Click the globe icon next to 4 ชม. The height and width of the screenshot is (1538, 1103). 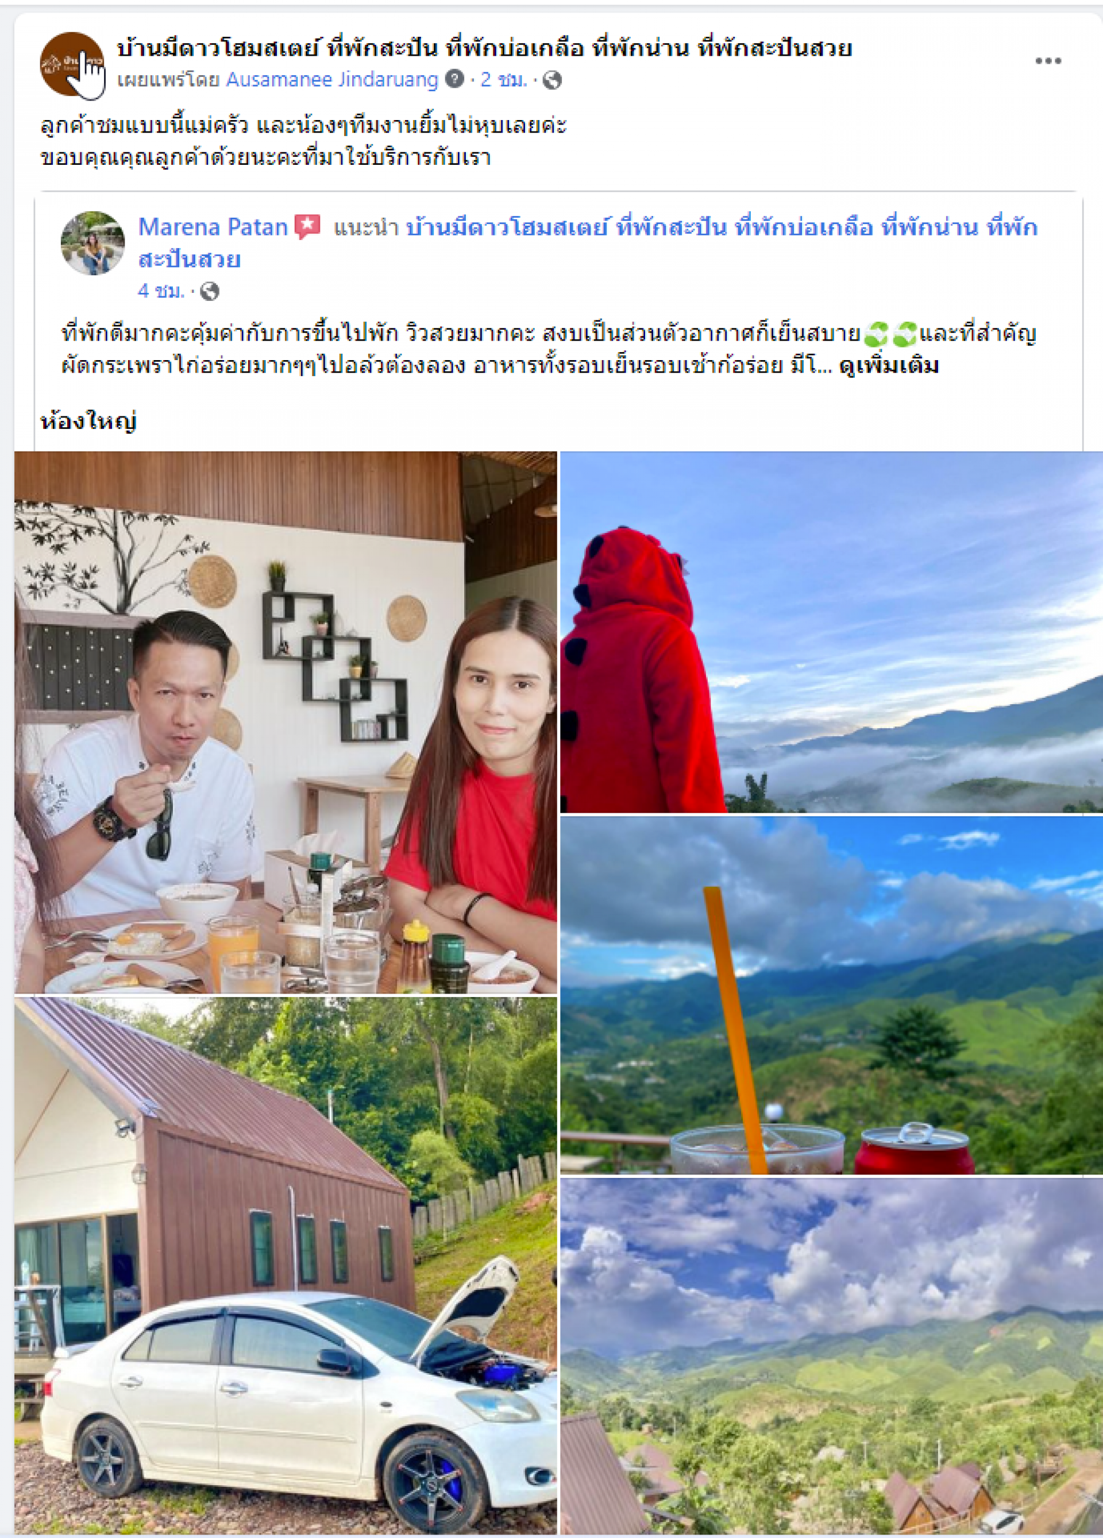210,291
